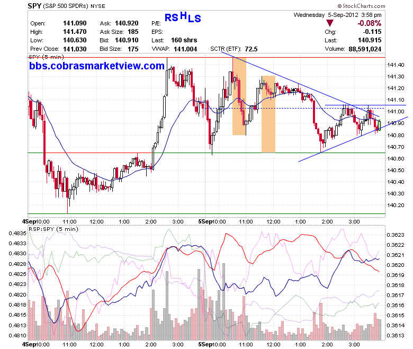Select the second orange highlighted zone

point(268,114)
